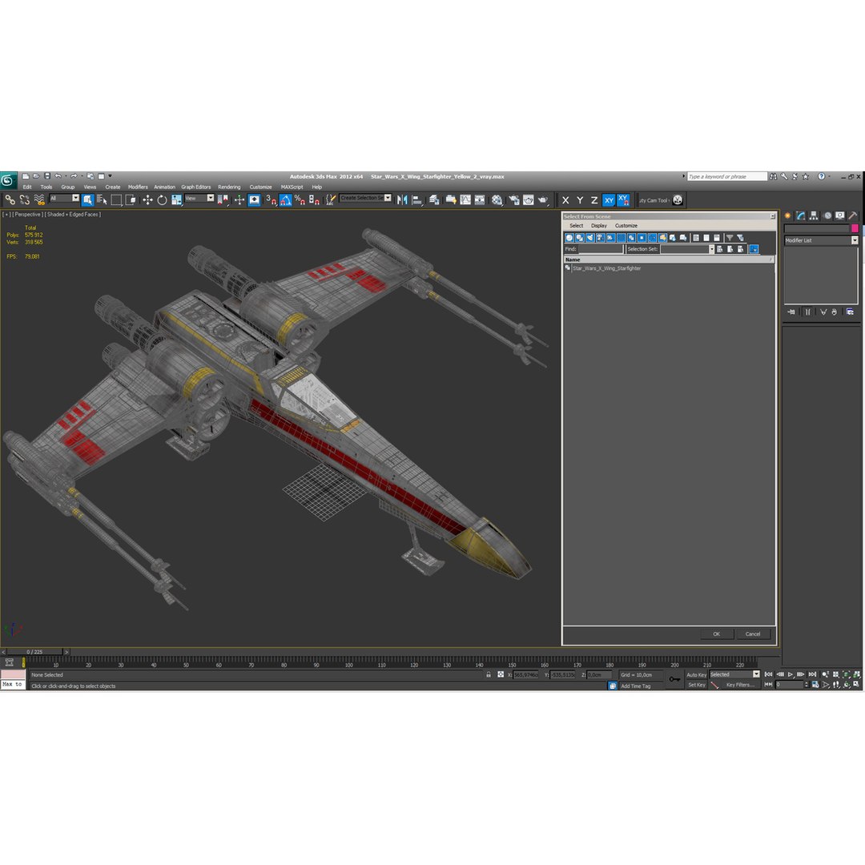Open Customize menu in Select From Scene

pos(626,226)
